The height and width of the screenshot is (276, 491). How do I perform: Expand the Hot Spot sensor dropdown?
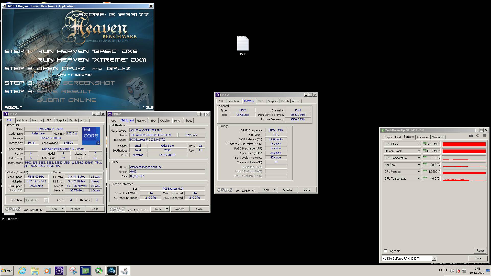click(419, 165)
